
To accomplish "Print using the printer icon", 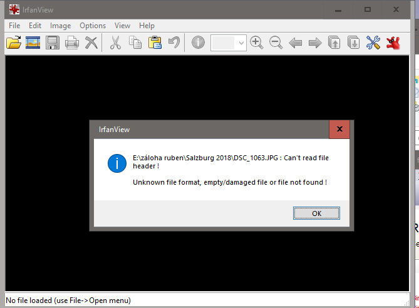I will coord(72,43).
